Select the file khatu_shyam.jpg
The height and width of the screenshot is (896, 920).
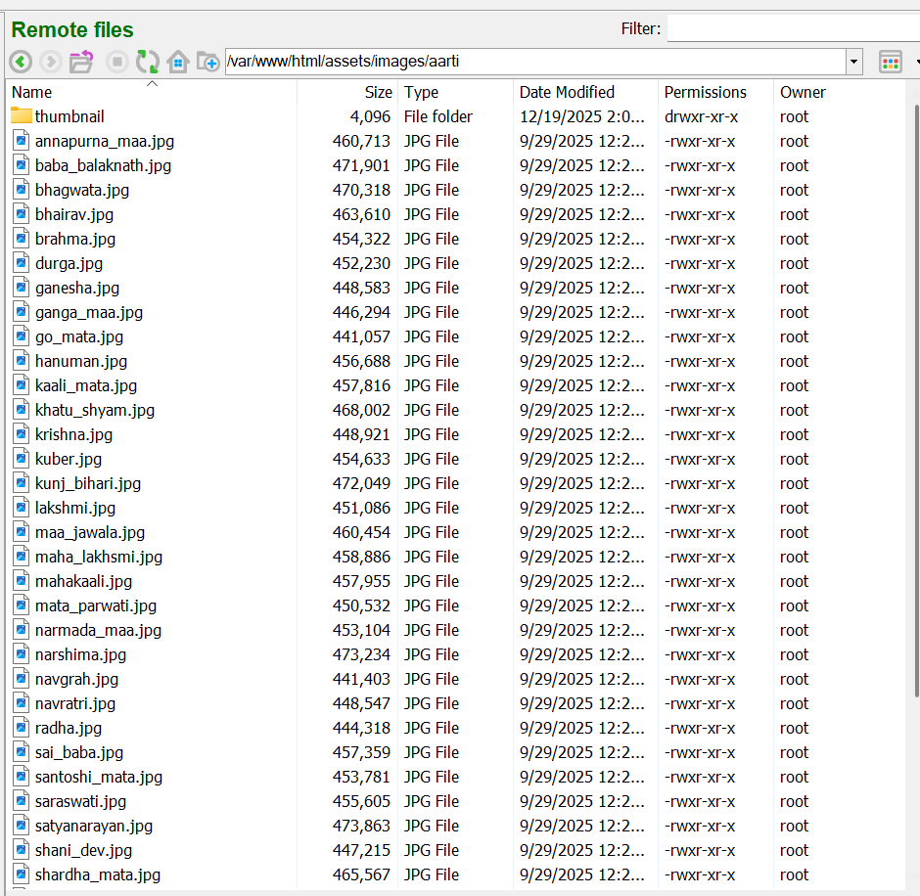click(x=95, y=410)
